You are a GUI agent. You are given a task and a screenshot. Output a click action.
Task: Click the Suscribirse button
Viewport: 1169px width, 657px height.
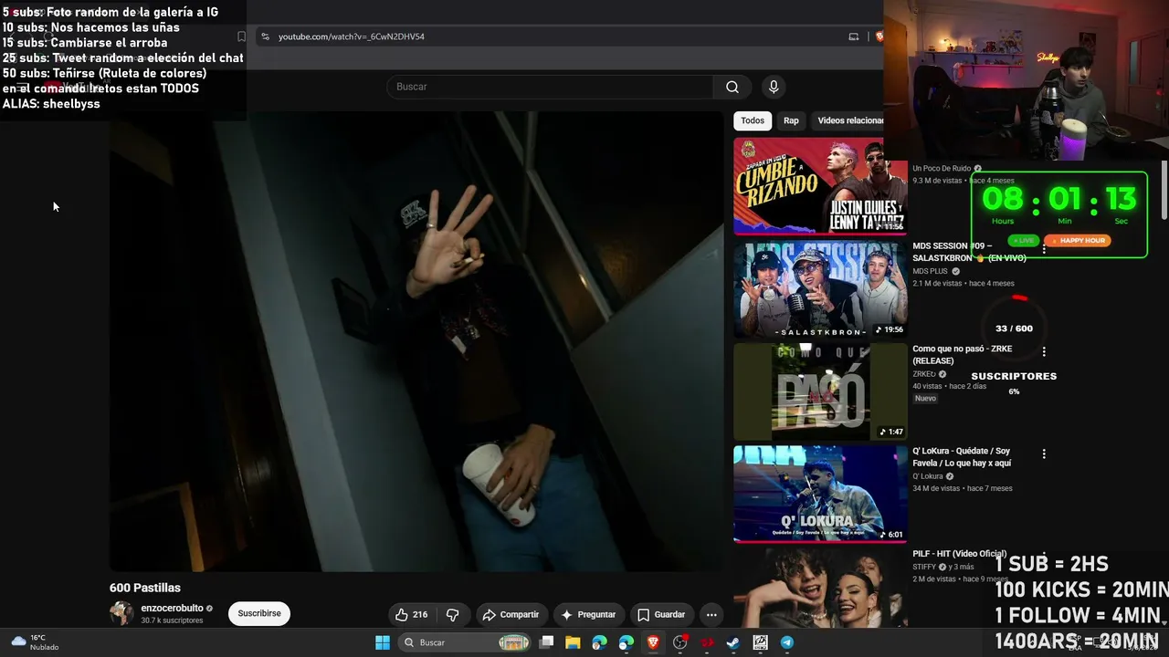coord(259,614)
